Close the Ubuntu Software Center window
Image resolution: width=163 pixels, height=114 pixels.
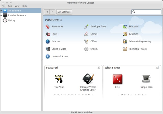pos(3,3)
